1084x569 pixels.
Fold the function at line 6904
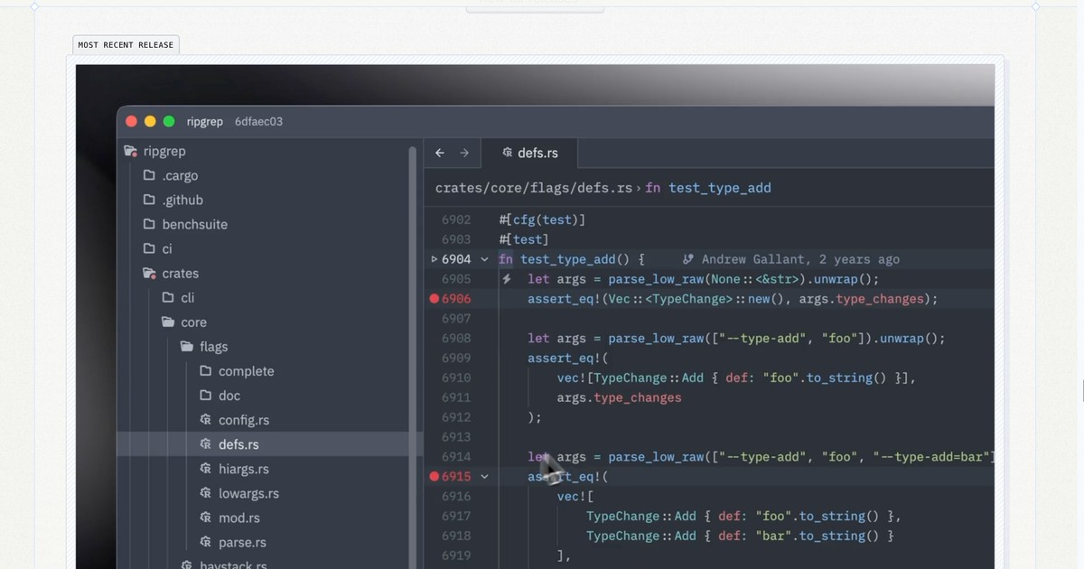[x=484, y=259]
